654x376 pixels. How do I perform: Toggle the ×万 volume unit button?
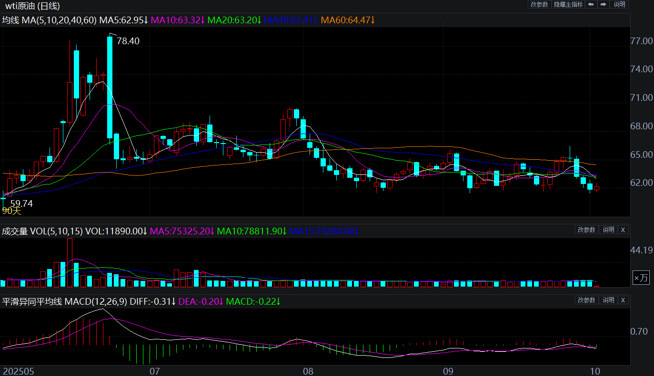(641, 278)
